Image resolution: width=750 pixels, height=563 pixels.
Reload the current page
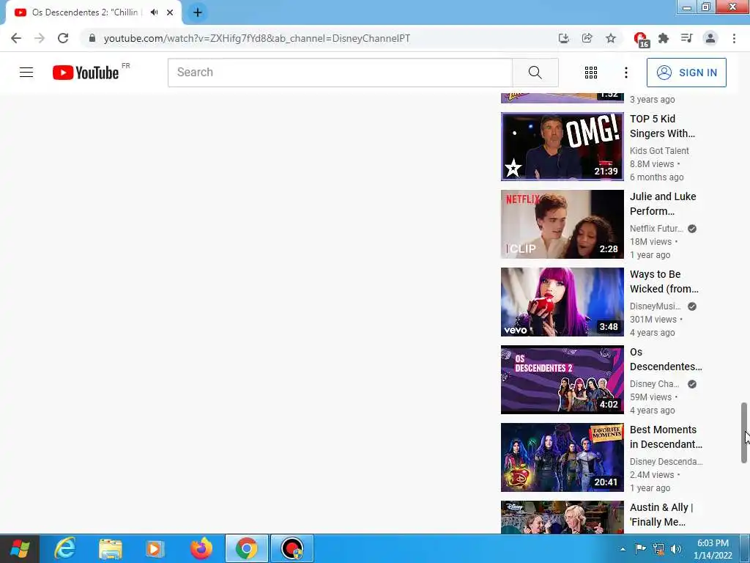[x=63, y=38]
